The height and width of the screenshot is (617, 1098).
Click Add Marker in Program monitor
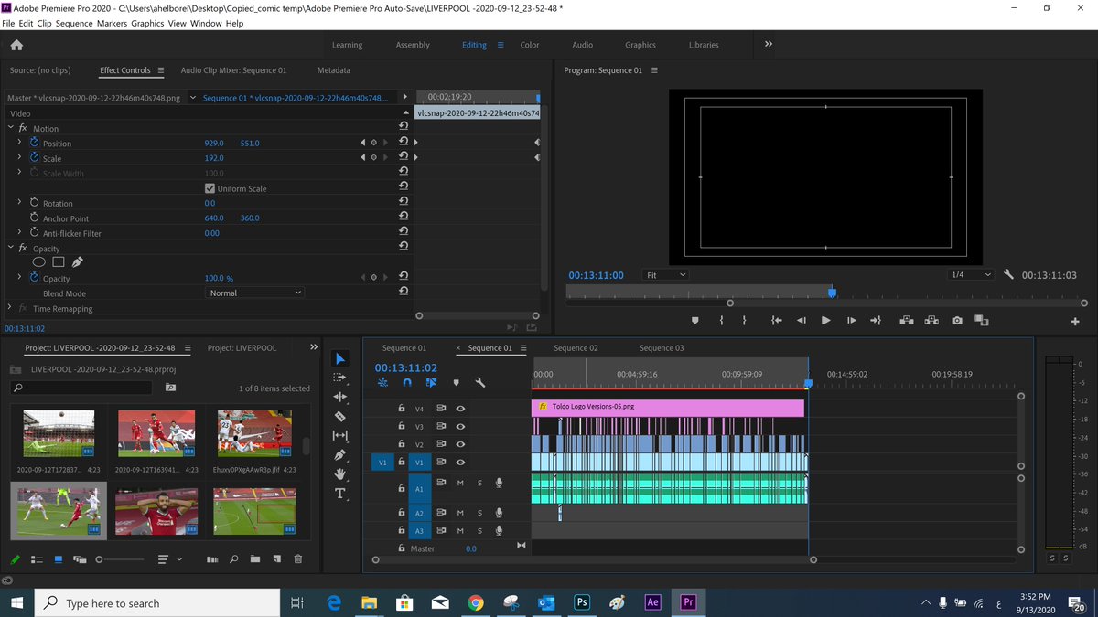point(694,320)
